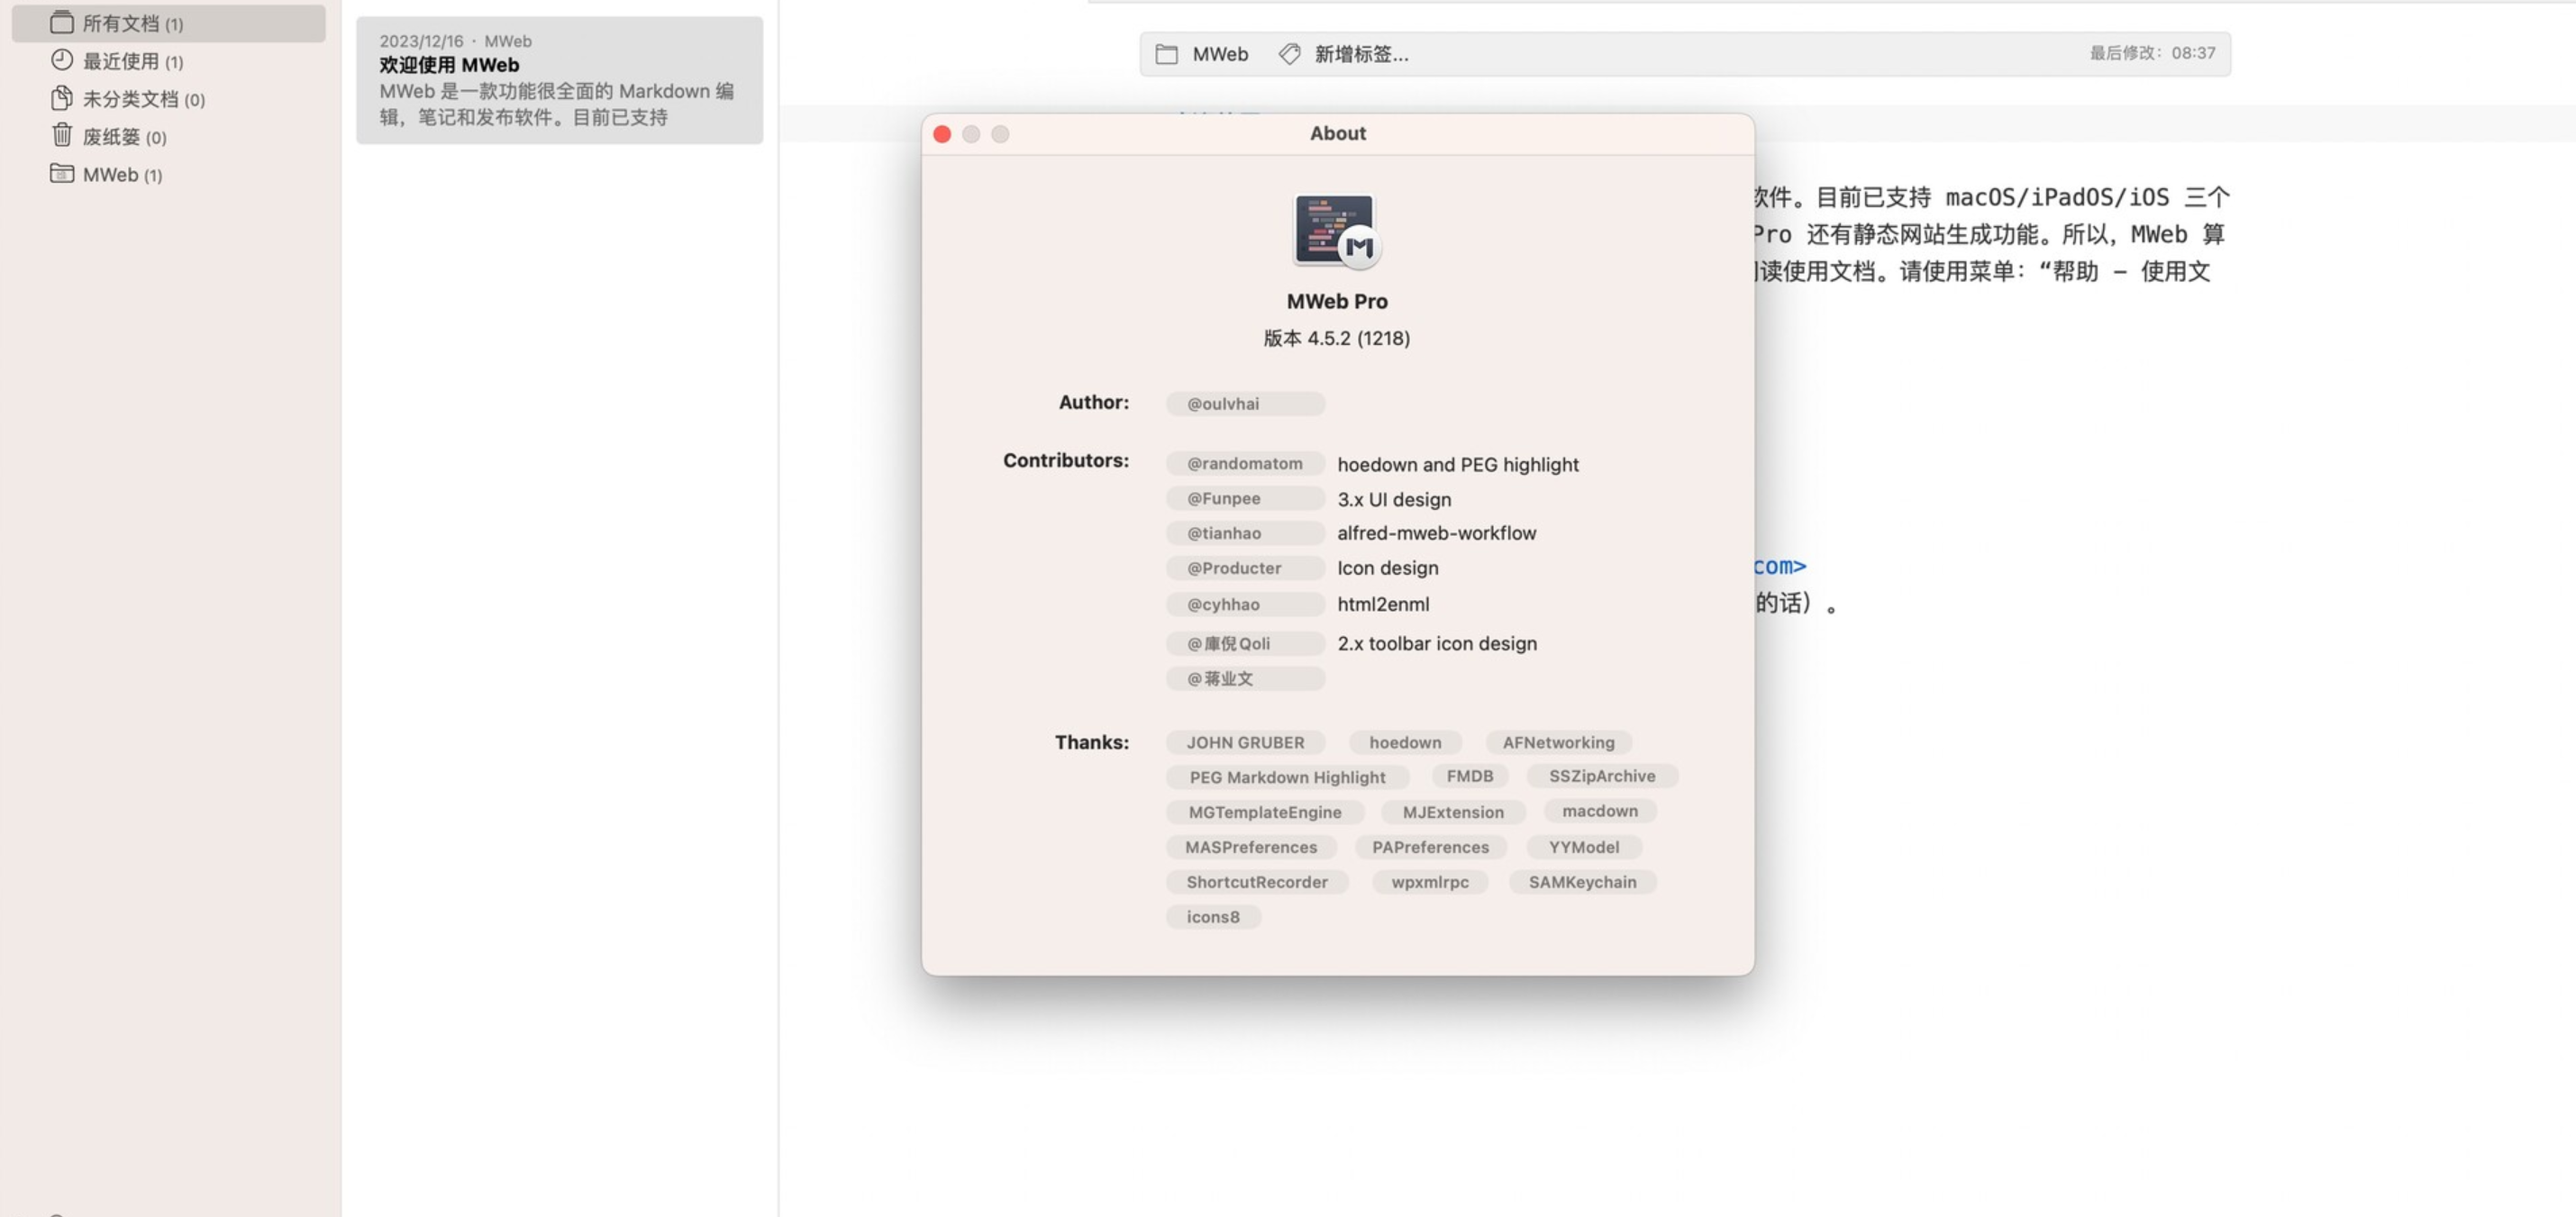Click the 'Icon design' description text
The image size is (2576, 1217).
click(x=1388, y=569)
